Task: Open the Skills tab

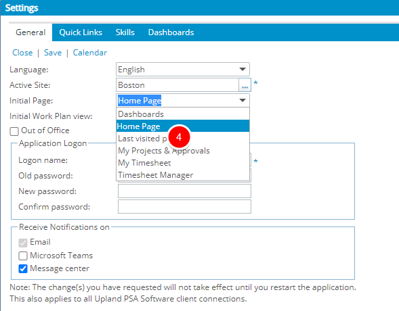Action: [x=125, y=32]
